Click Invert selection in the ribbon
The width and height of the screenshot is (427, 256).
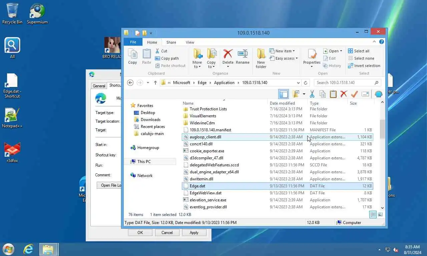[364, 66]
